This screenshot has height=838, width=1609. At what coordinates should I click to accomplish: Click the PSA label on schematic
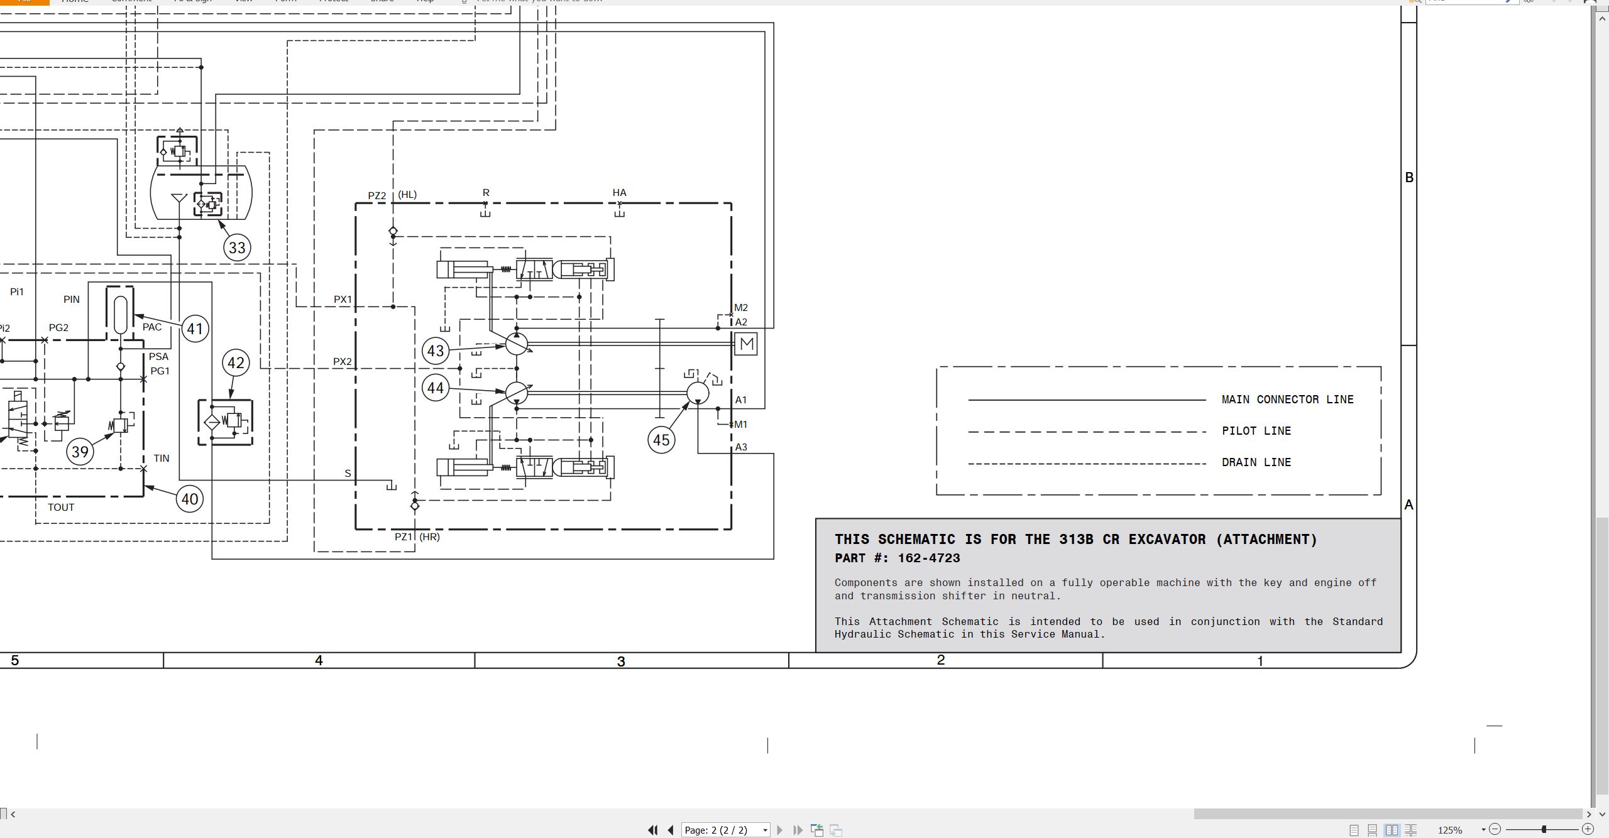[x=158, y=357]
